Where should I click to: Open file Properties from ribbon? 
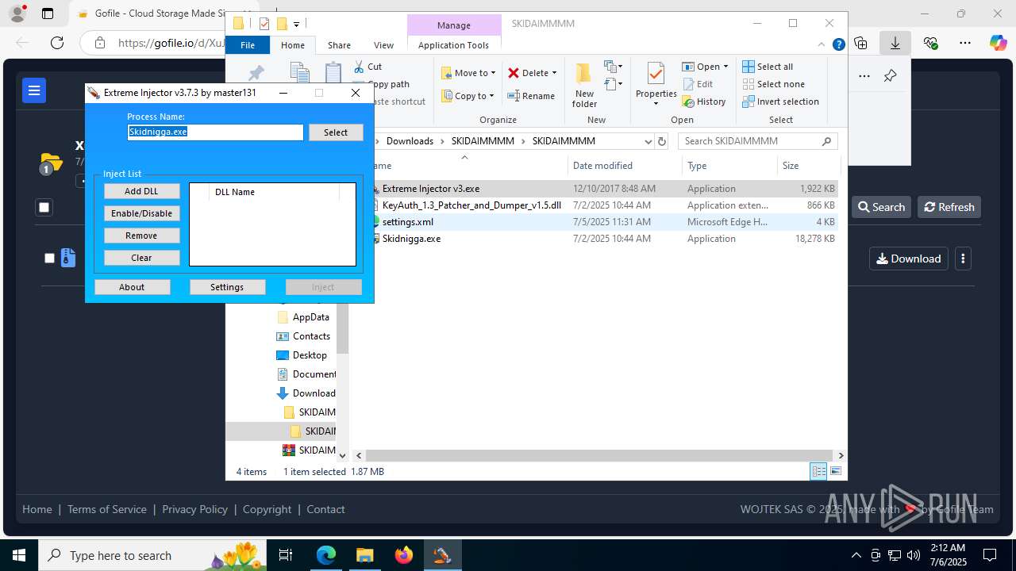(x=656, y=85)
